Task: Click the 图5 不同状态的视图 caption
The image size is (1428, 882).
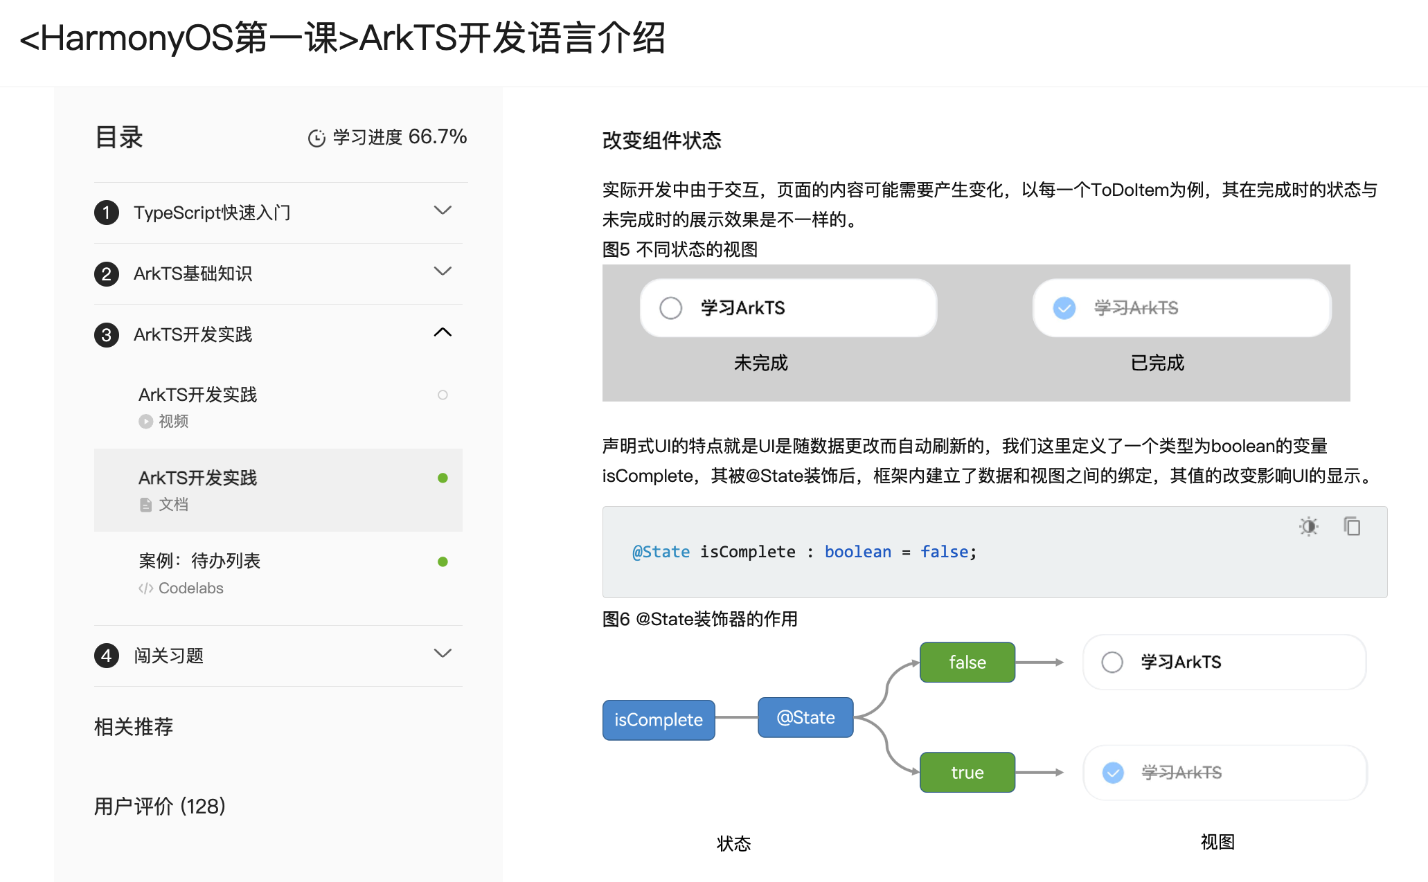Action: [x=680, y=249]
